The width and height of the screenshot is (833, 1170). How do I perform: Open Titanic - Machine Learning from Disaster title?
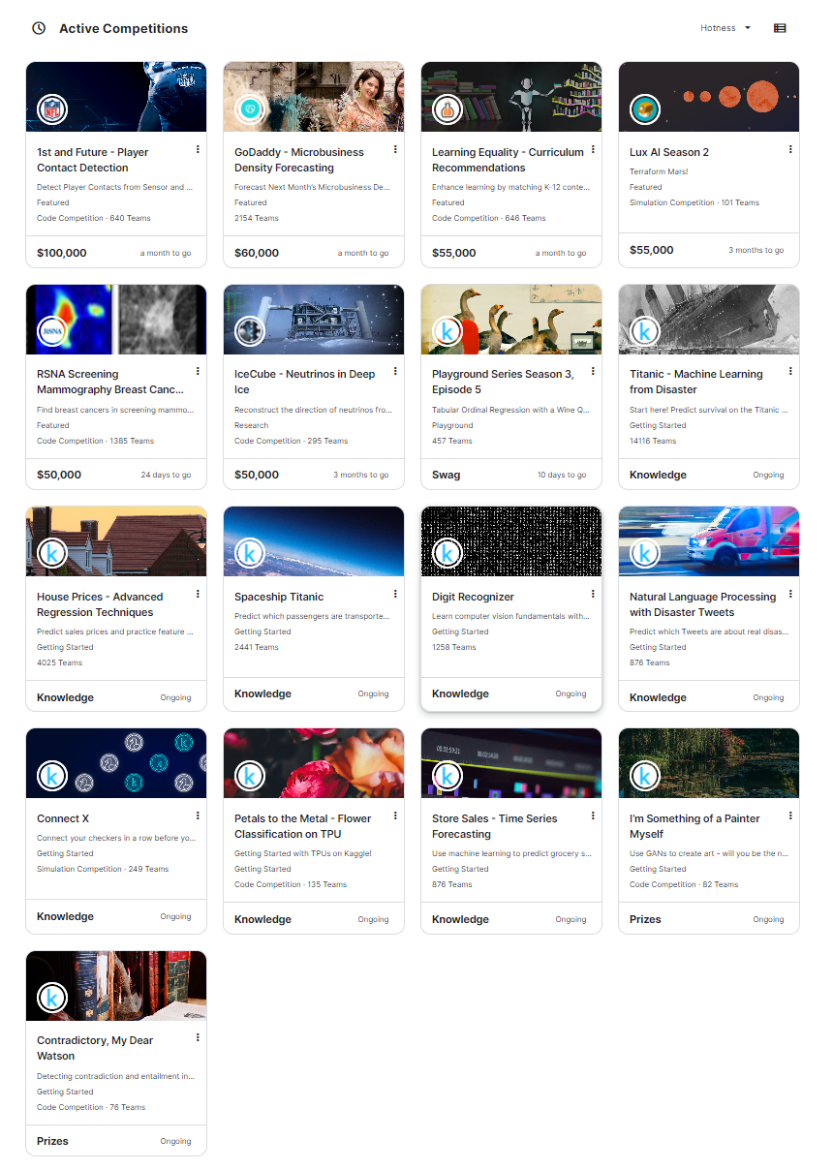pyautogui.click(x=695, y=382)
